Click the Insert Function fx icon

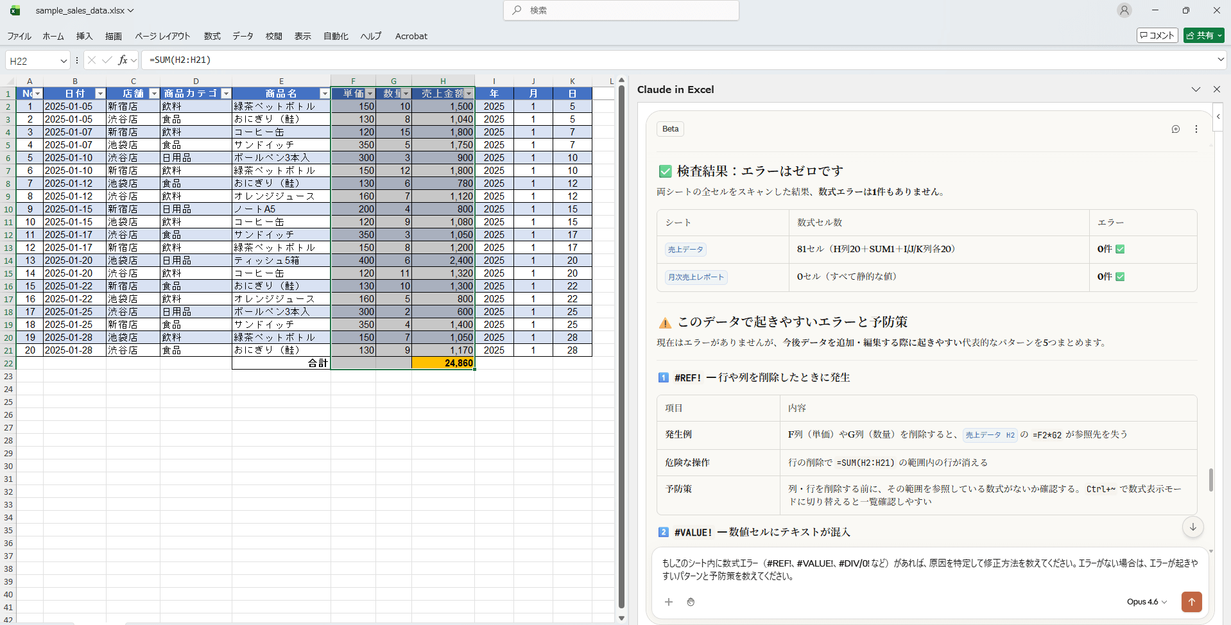(122, 60)
